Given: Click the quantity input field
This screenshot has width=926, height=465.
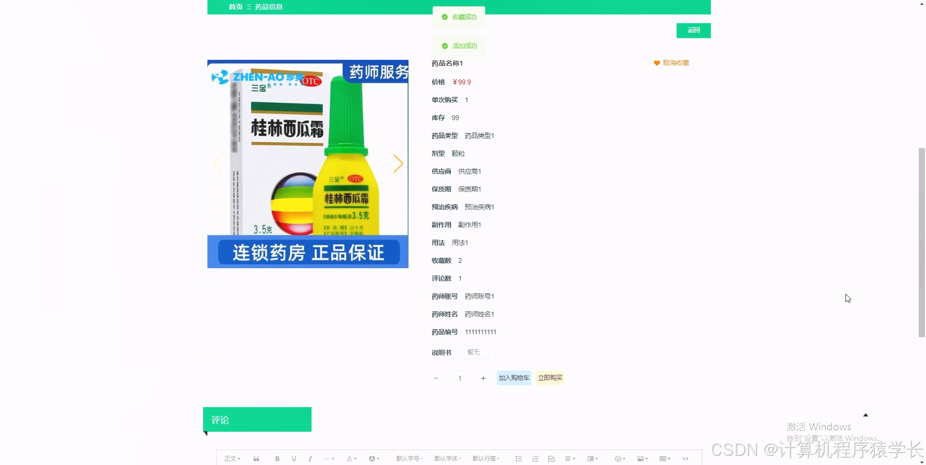Looking at the screenshot, I should point(460,378).
